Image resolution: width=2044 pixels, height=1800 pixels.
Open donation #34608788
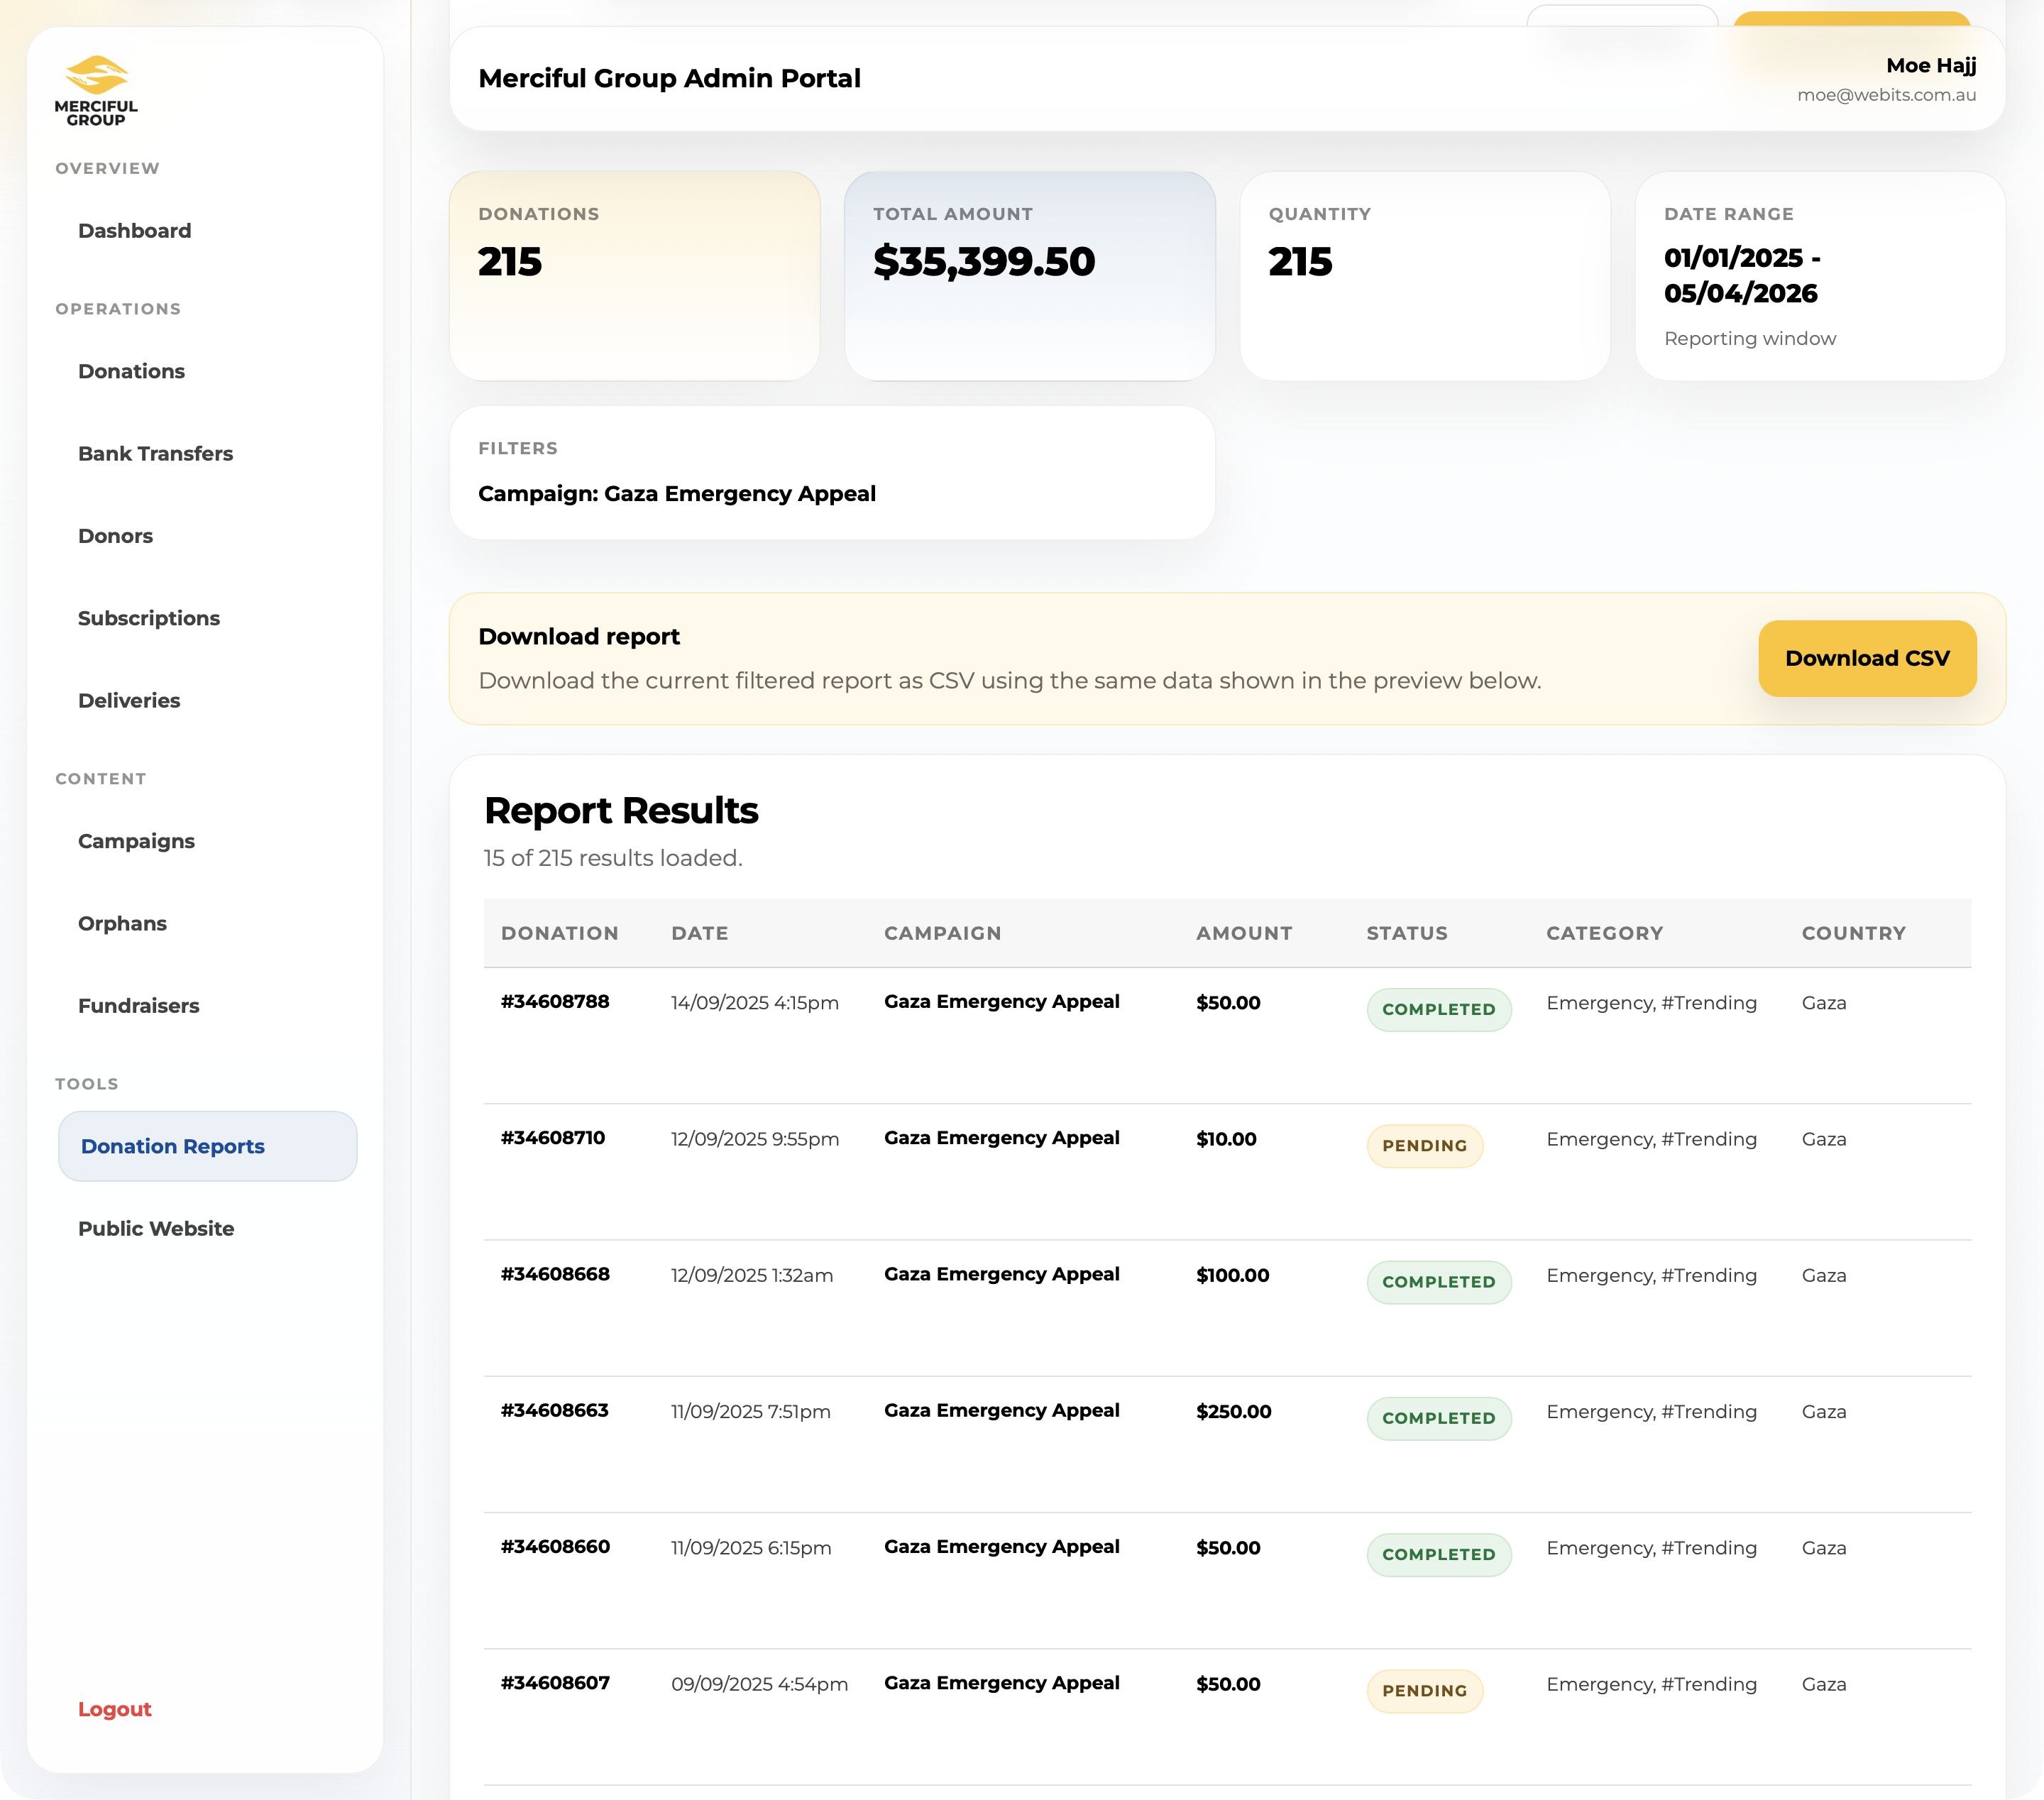[x=555, y=1002]
